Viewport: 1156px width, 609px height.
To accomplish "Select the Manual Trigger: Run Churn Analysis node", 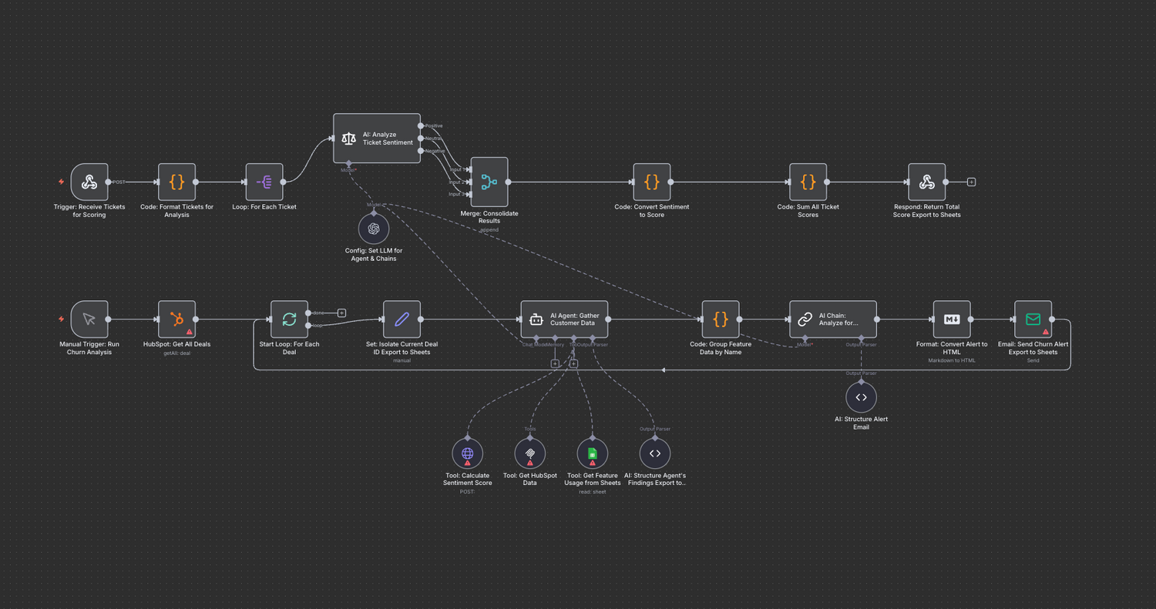I will click(89, 320).
